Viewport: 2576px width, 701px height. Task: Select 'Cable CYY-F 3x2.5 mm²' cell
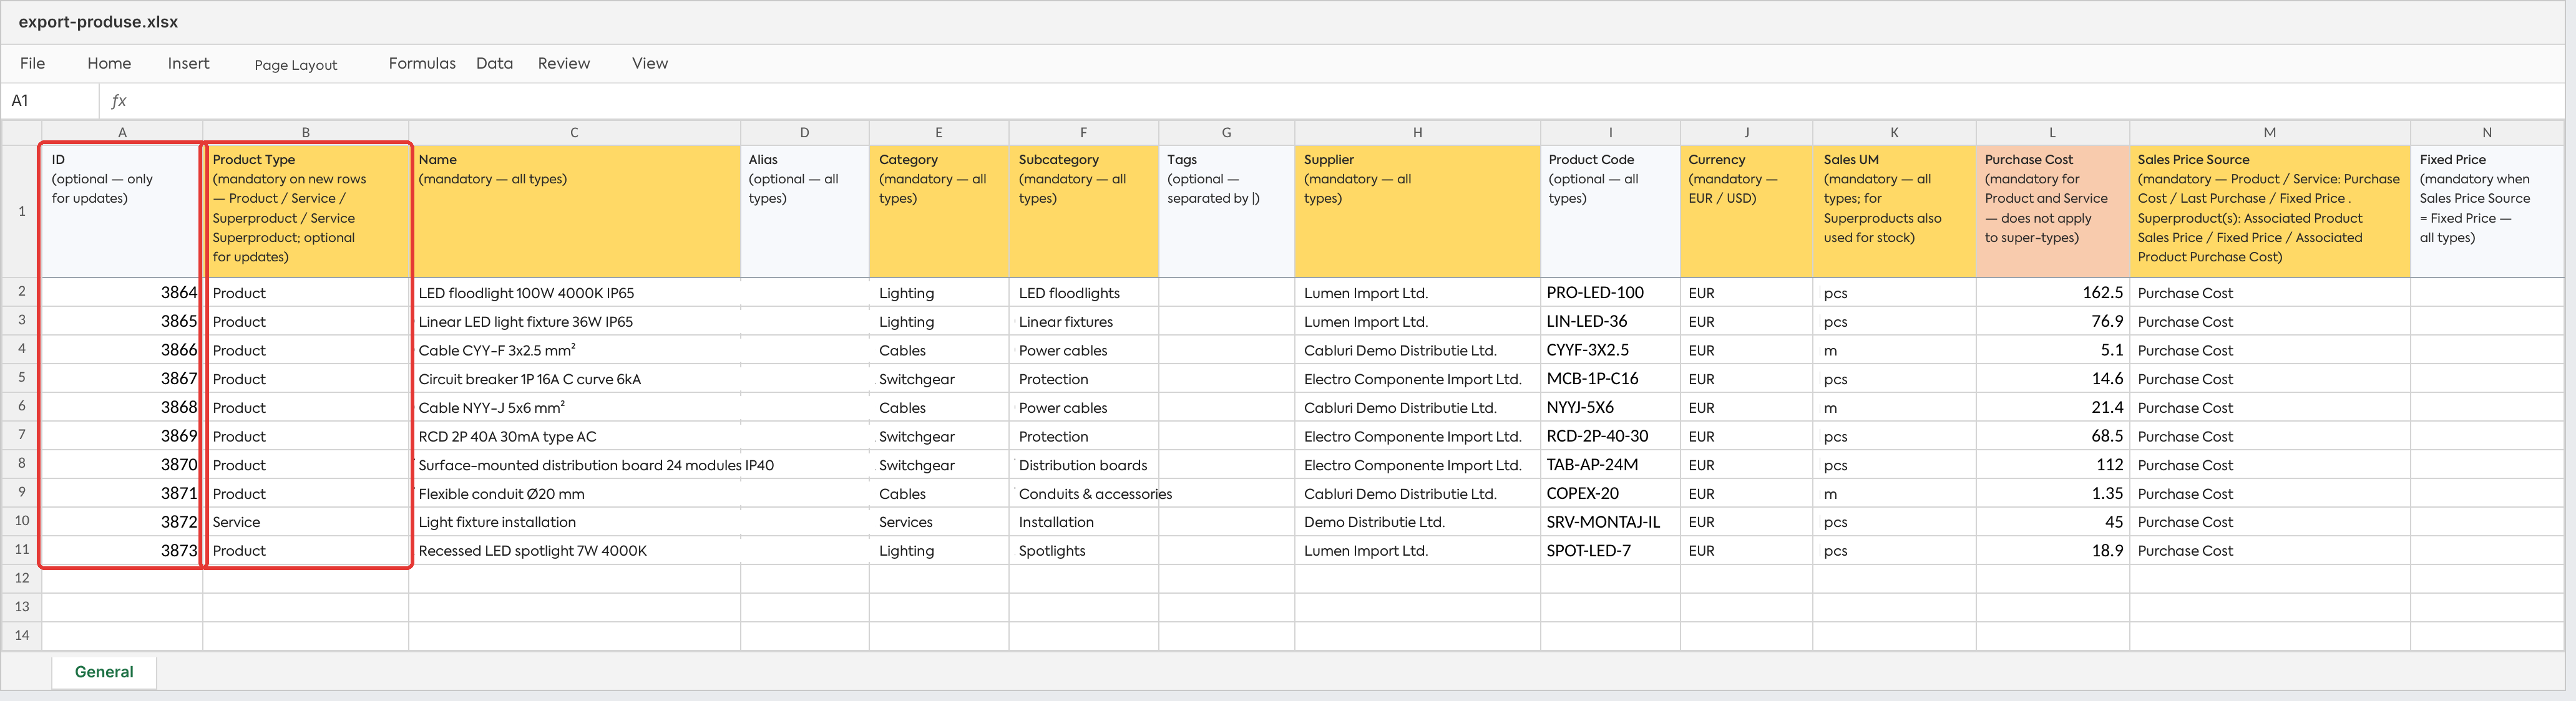(x=574, y=350)
